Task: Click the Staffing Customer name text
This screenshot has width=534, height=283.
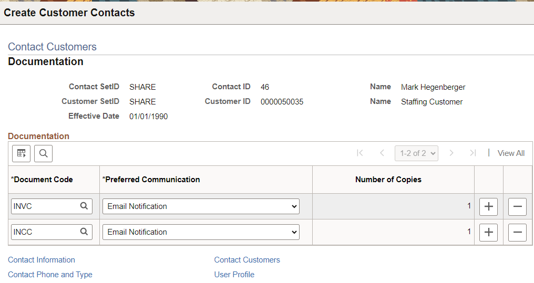Action: [432, 102]
